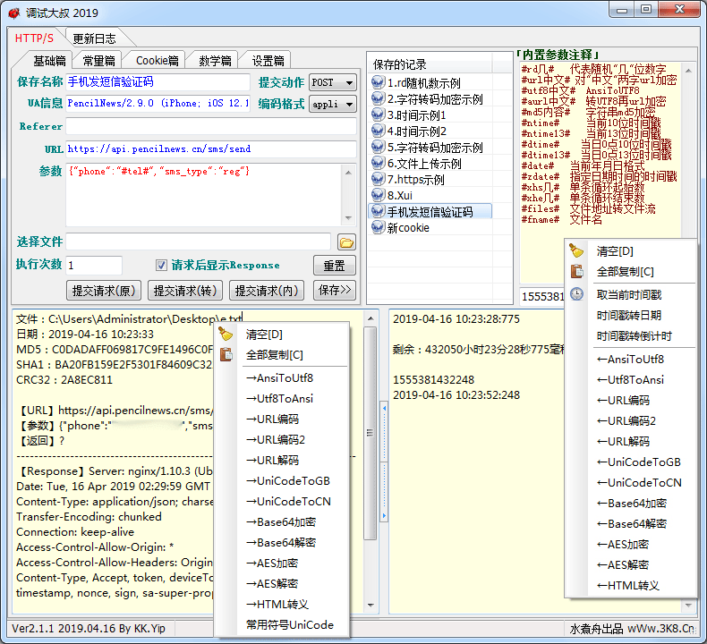Screen dimensions: 707x644
Task: Toggle the 请求后显示Response checkbox
Action: 162,265
